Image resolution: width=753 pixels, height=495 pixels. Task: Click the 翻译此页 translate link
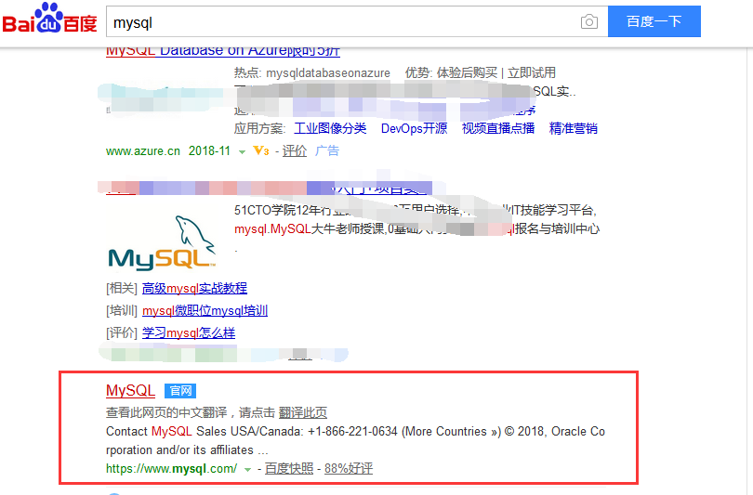coord(303,412)
